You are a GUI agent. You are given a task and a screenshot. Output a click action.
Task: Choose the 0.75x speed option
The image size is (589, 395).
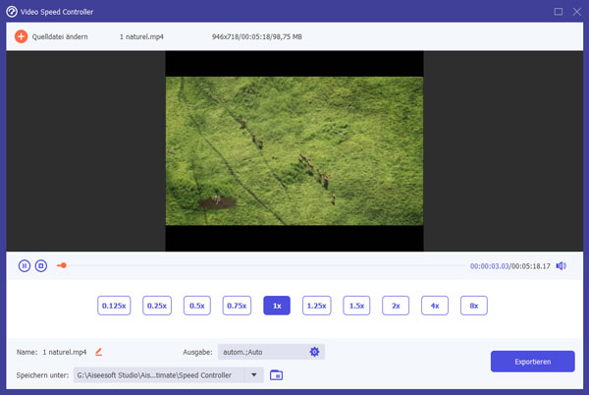237,306
